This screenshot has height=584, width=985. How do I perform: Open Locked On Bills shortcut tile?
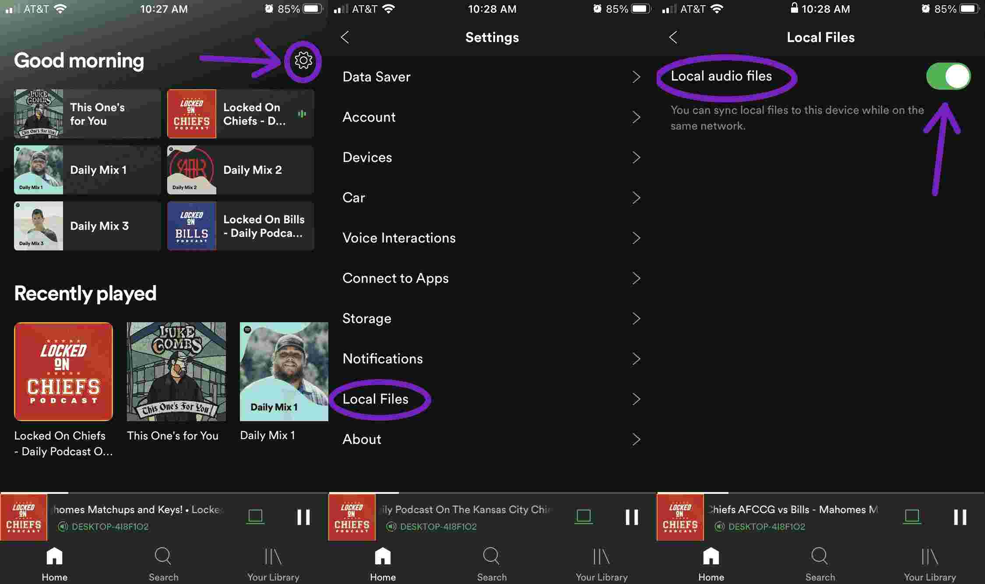241,226
